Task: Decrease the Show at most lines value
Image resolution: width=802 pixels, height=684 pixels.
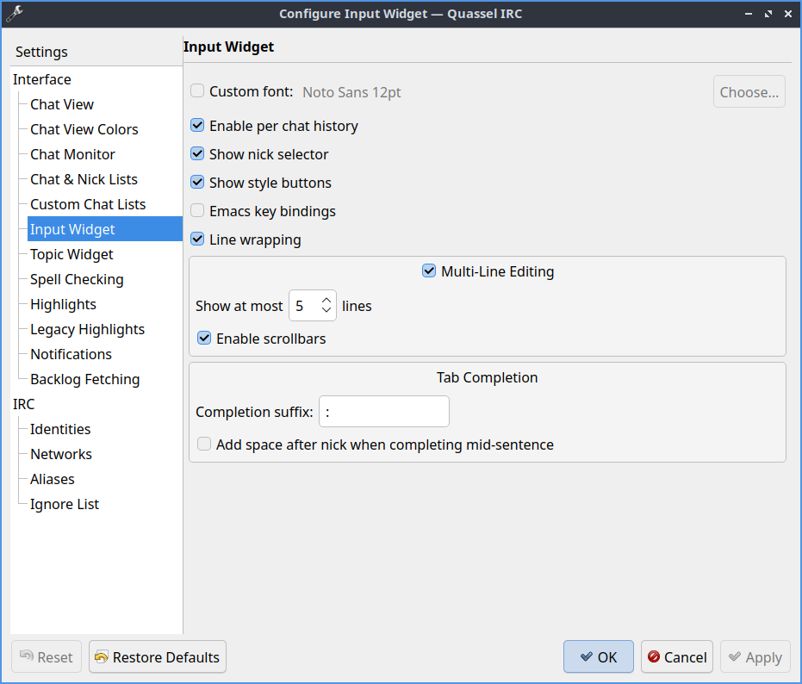Action: 326,311
